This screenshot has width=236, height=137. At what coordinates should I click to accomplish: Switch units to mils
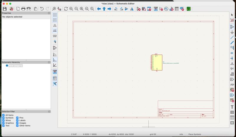[x=55, y=30]
